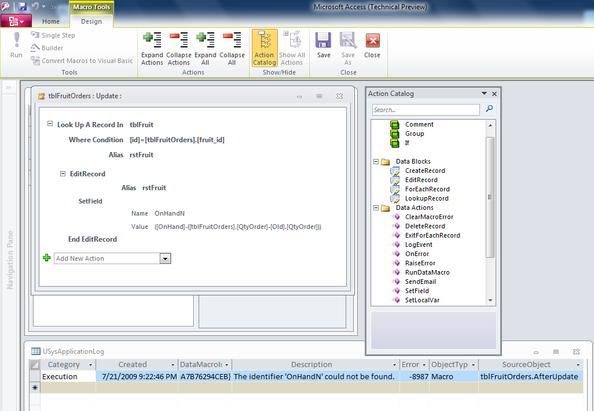
Task: Click the Action Catalog search magnifier icon
Action: [x=489, y=109]
